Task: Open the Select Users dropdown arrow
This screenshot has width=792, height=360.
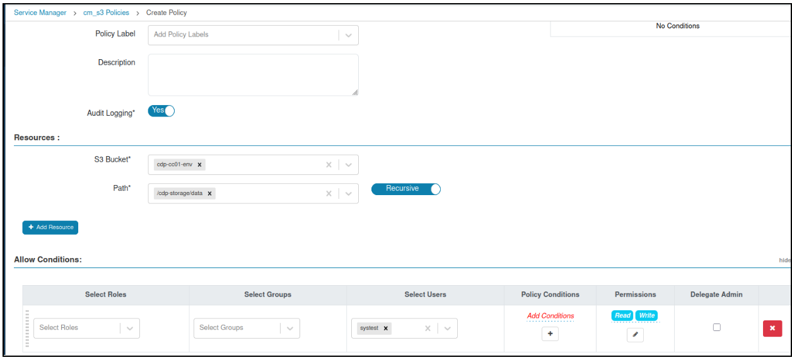Action: (x=448, y=328)
